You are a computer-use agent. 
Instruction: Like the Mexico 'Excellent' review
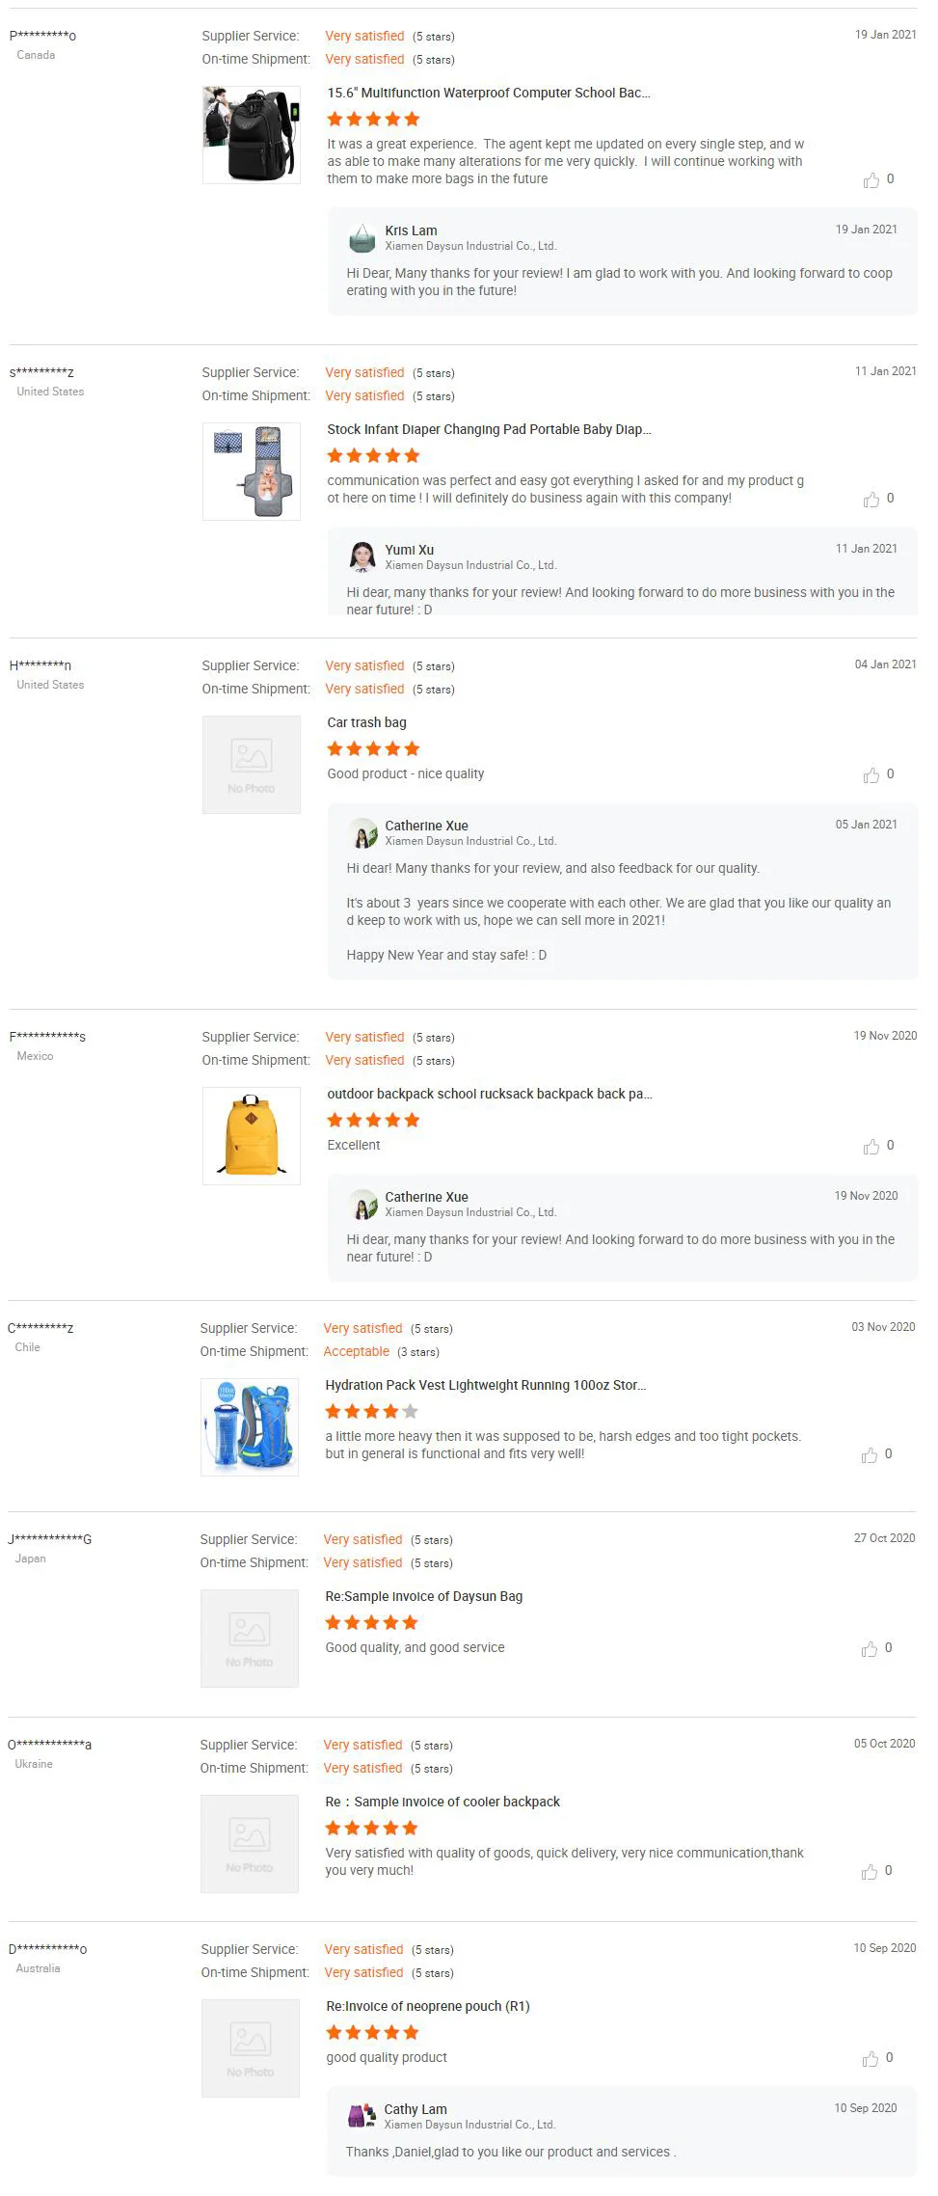[x=871, y=1147]
